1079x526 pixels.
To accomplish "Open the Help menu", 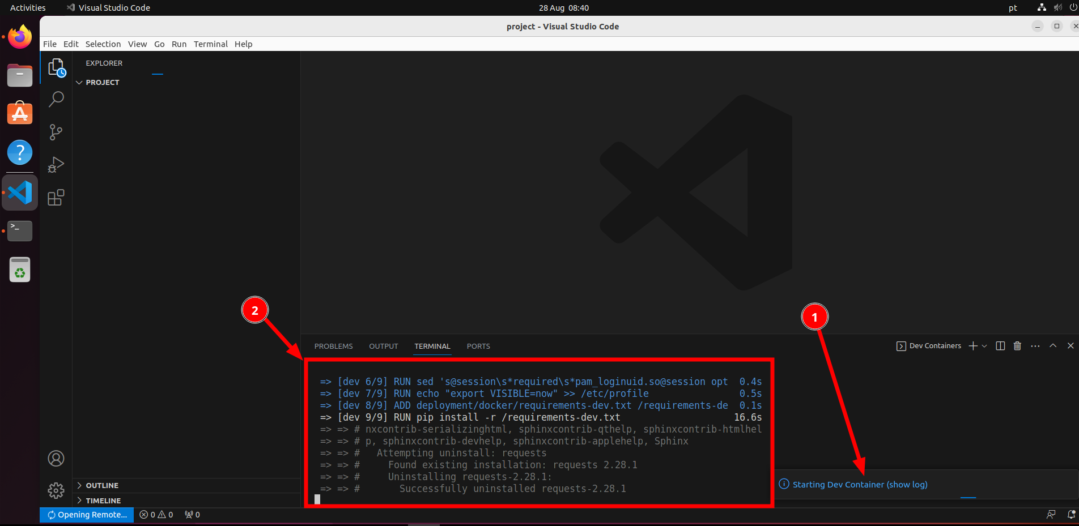I will click(x=244, y=44).
